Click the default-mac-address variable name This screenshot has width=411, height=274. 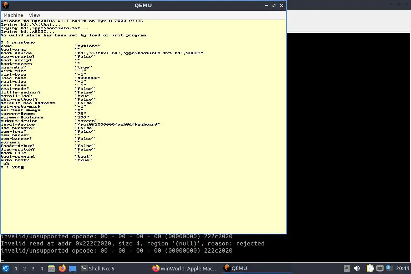click(28, 103)
